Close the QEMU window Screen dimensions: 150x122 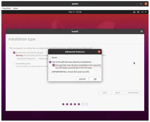click(x=146, y=4)
